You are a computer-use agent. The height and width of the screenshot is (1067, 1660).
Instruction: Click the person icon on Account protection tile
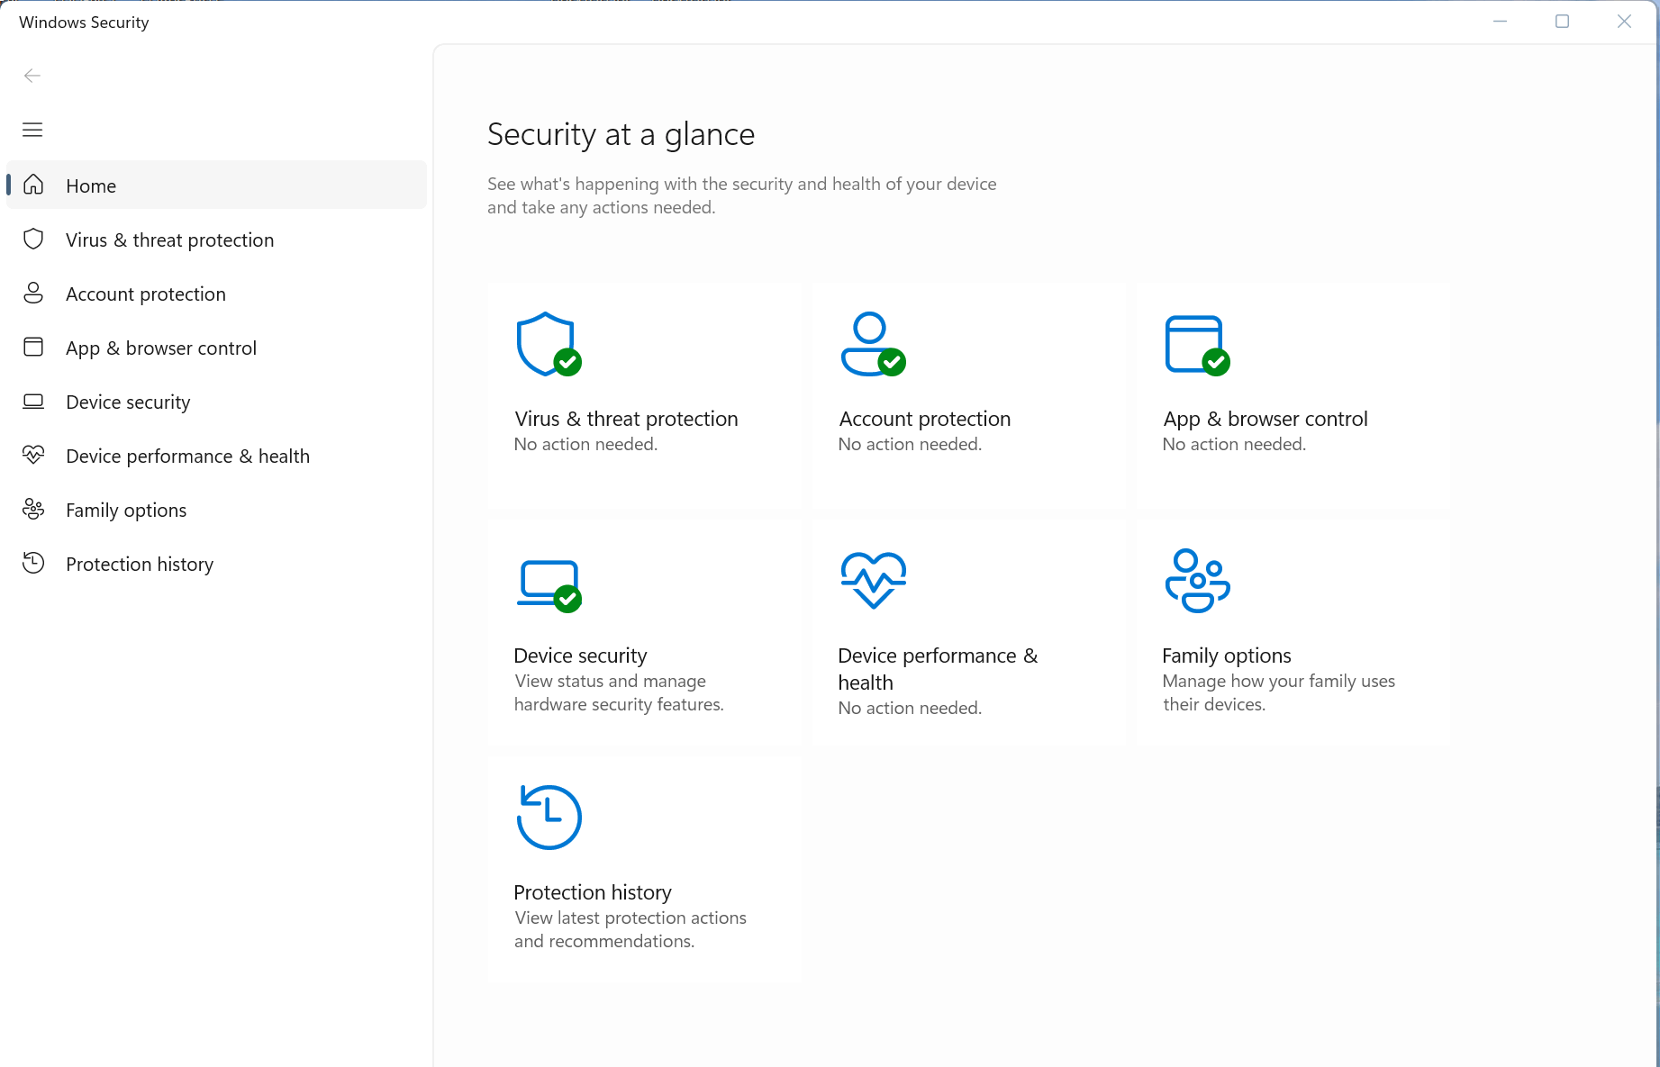[870, 343]
